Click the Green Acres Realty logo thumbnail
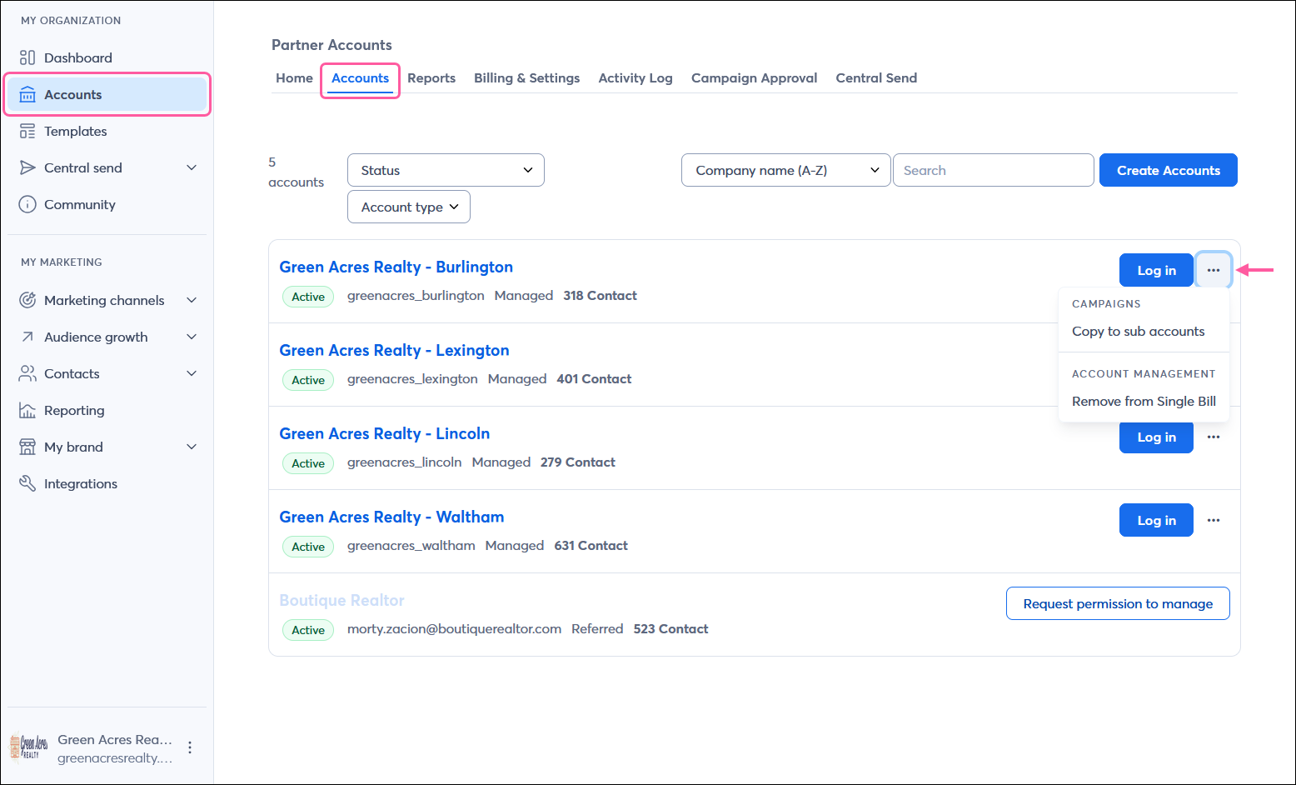Image resolution: width=1296 pixels, height=785 pixels. click(29, 747)
